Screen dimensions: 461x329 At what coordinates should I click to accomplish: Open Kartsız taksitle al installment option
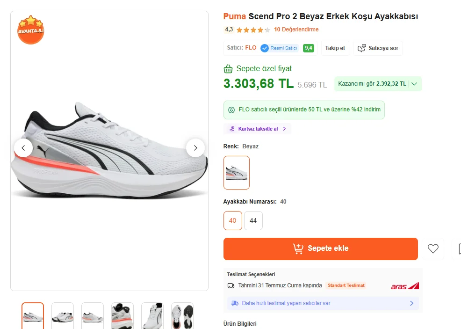(x=257, y=129)
